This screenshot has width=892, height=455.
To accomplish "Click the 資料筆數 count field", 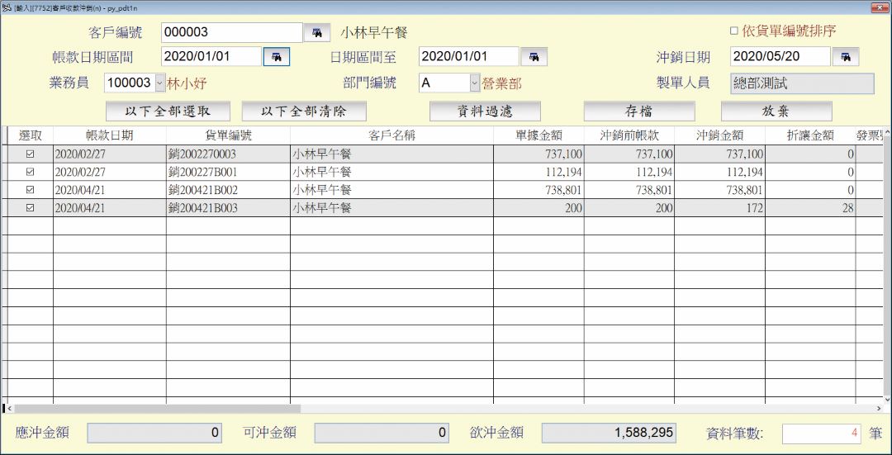I will tap(822, 434).
